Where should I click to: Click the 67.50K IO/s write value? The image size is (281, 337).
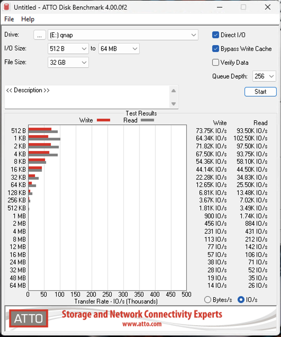pos(211,154)
